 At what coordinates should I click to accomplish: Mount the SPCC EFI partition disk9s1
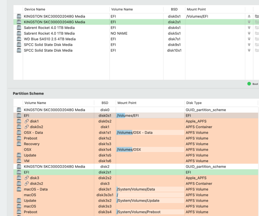[249, 45]
